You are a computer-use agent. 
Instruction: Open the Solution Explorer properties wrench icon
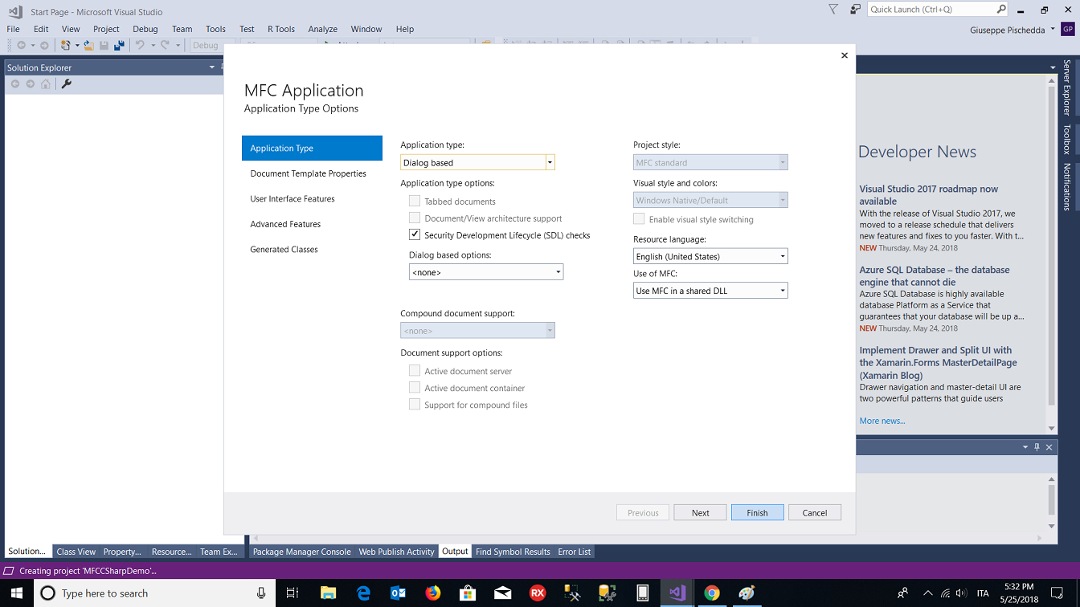pos(67,84)
